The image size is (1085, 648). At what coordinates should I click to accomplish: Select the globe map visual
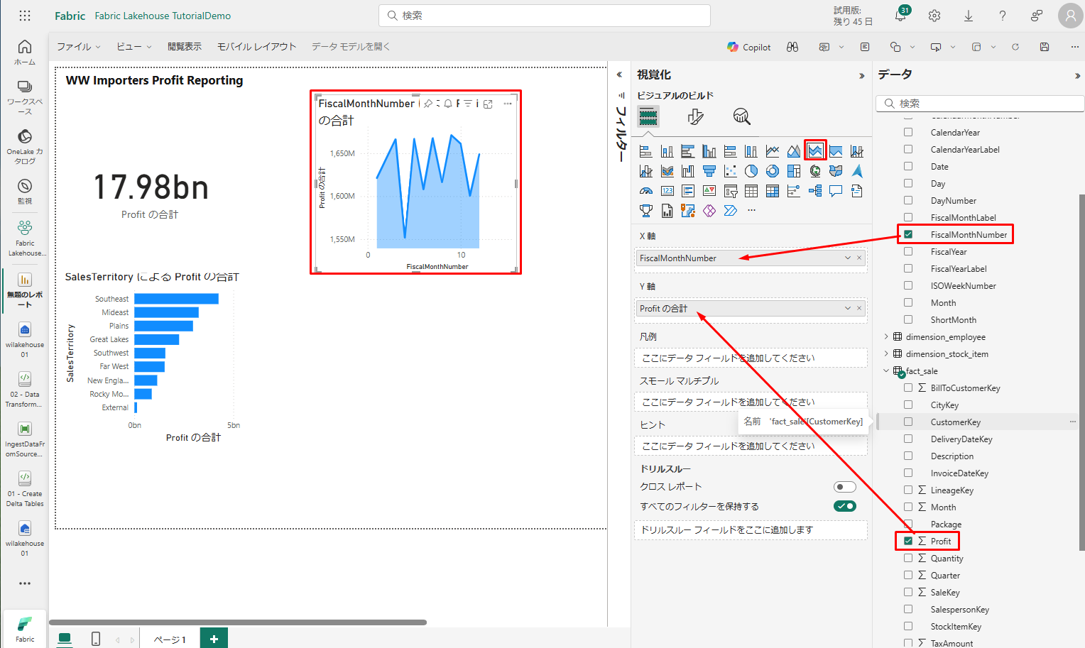click(x=815, y=171)
